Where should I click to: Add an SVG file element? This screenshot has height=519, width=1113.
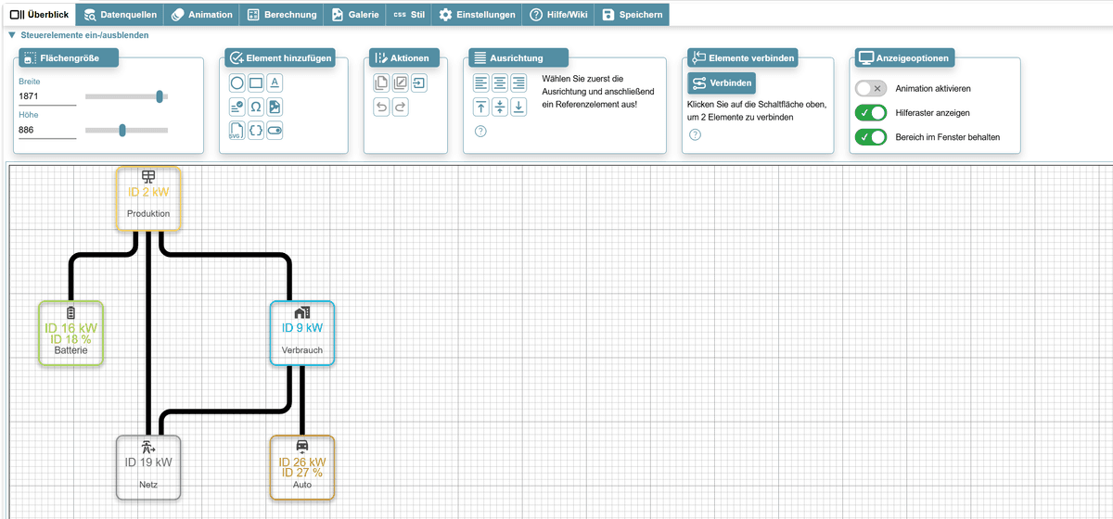point(237,131)
